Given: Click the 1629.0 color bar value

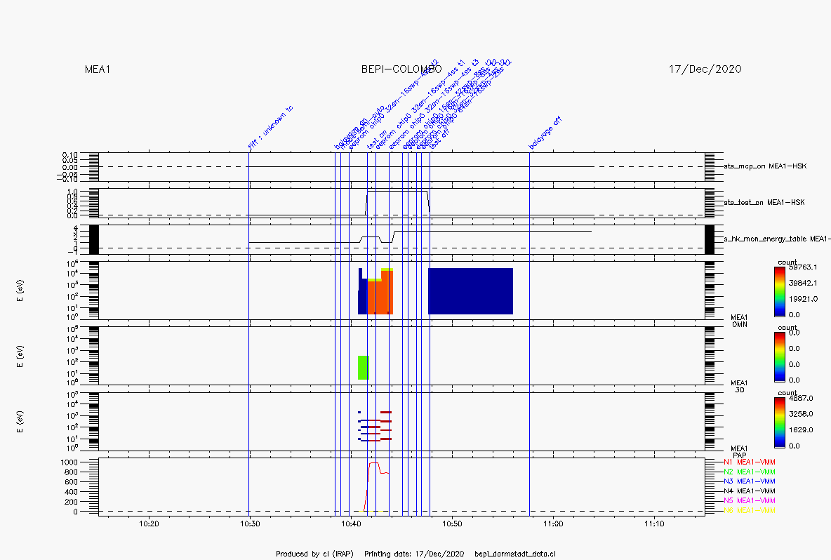Looking at the screenshot, I should pos(801,429).
